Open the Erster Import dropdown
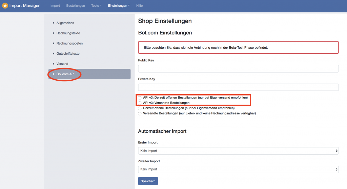The image size is (347, 189). (x=238, y=151)
